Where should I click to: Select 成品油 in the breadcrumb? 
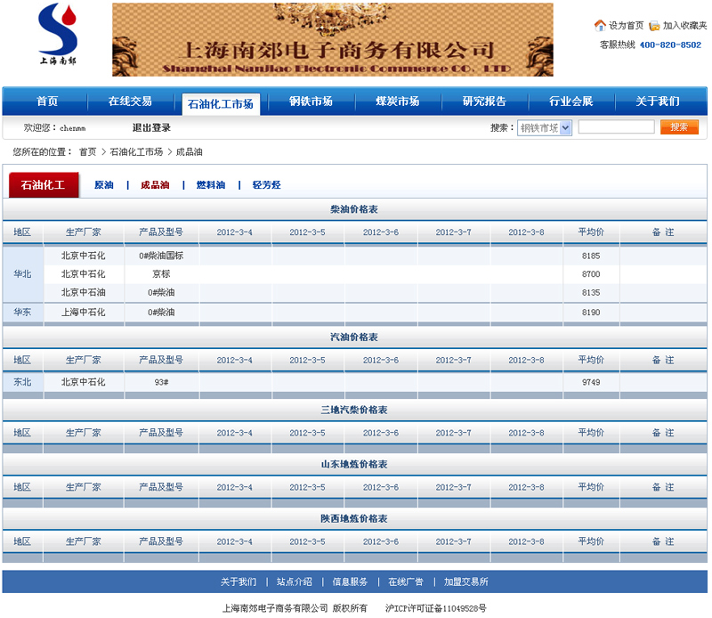tap(190, 151)
